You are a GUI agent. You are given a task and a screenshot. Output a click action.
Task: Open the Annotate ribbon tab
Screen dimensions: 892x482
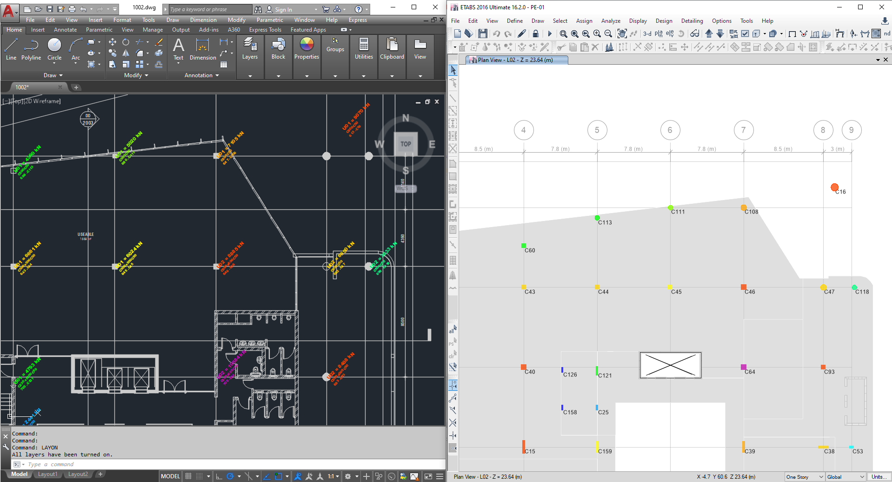click(x=65, y=29)
